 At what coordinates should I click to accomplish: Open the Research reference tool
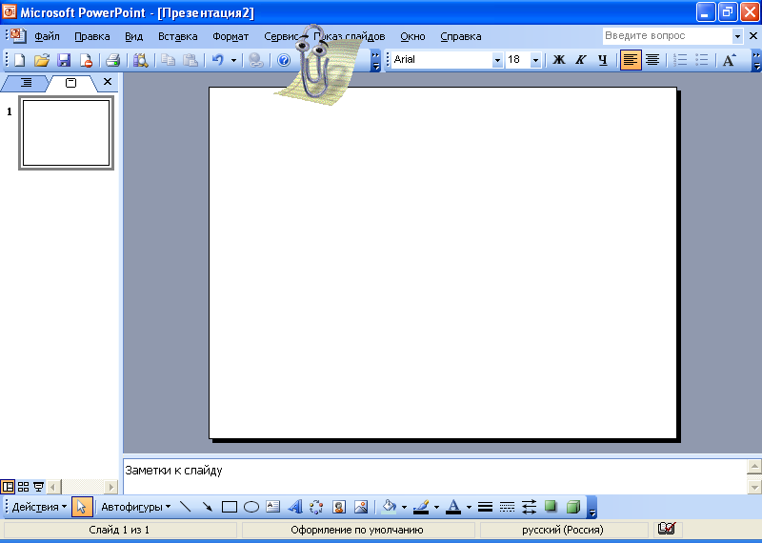[x=140, y=60]
